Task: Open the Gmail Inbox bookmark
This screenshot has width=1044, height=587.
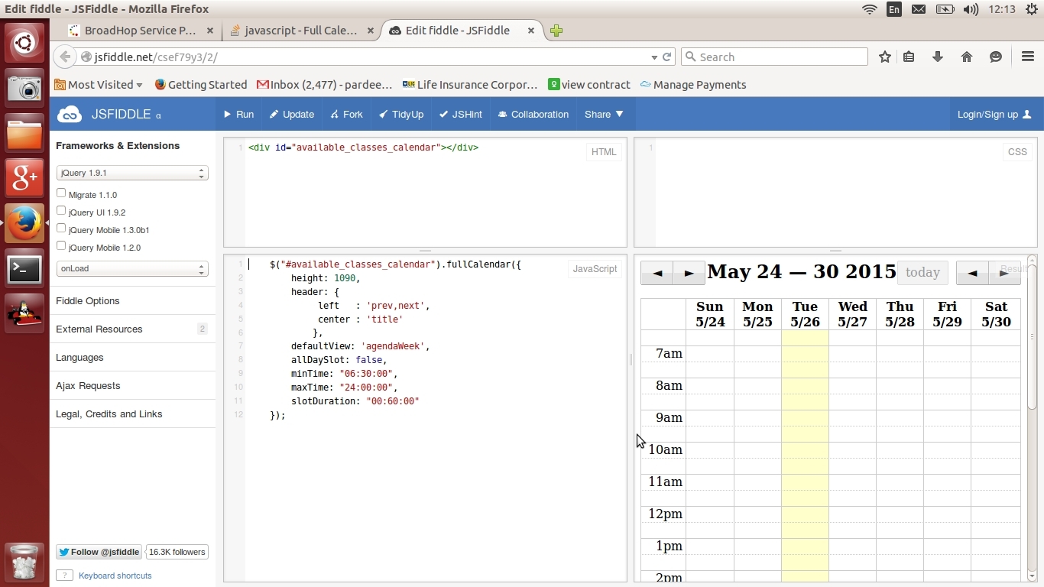Action: click(325, 85)
